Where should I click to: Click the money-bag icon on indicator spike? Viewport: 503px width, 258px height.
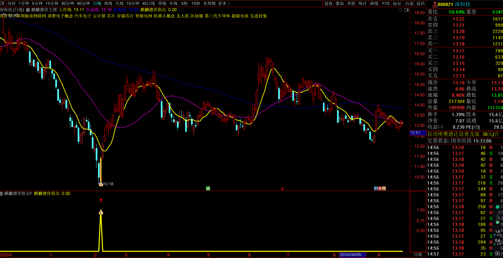click(101, 213)
